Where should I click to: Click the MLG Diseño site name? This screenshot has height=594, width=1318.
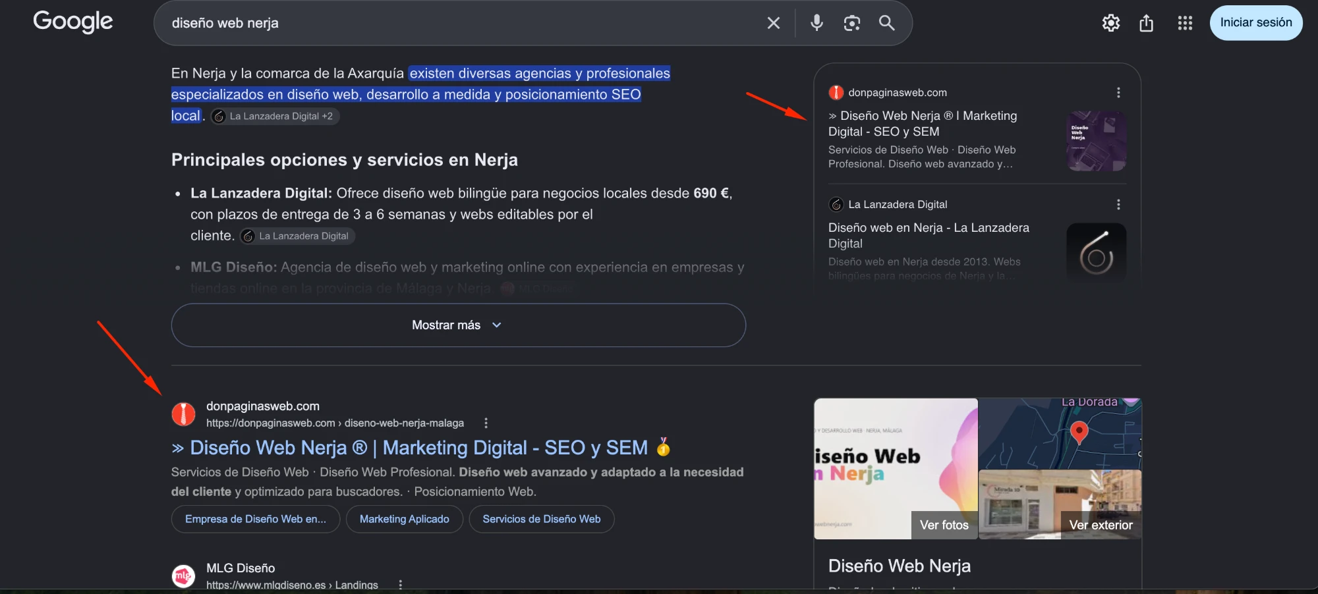click(x=241, y=568)
